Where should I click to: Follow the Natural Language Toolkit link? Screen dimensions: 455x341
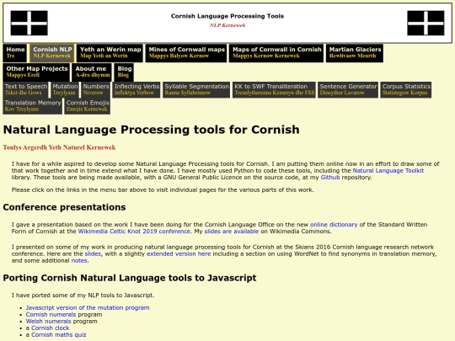tap(388, 170)
